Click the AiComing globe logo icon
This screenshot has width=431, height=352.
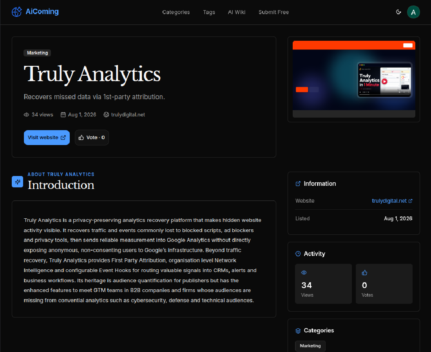pos(17,12)
